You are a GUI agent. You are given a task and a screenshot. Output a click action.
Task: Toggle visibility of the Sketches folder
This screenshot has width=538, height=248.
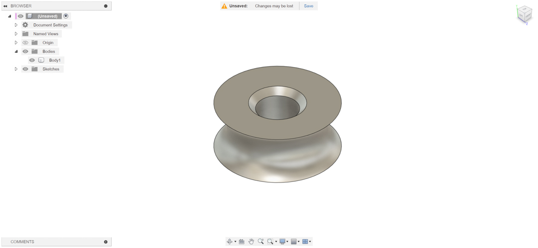pyautogui.click(x=25, y=69)
